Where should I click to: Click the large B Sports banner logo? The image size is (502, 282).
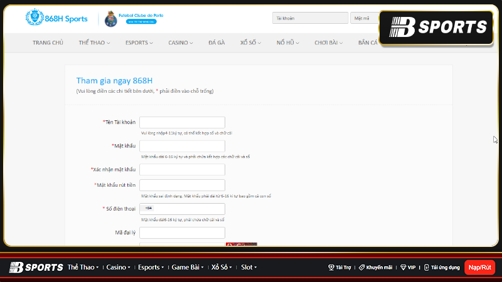pos(436,28)
